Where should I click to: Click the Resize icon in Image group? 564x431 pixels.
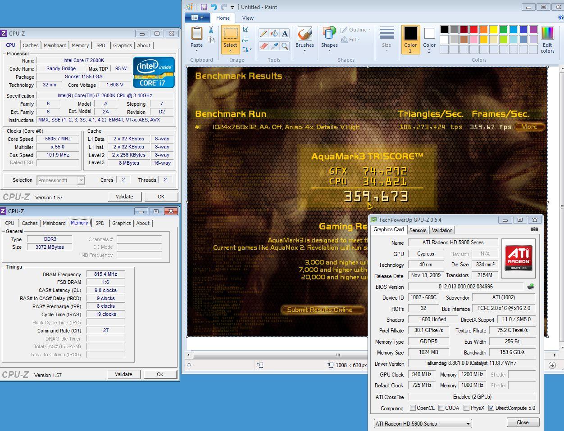pos(246,40)
